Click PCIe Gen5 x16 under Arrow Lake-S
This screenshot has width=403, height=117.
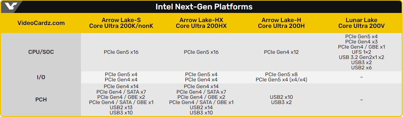121,52
